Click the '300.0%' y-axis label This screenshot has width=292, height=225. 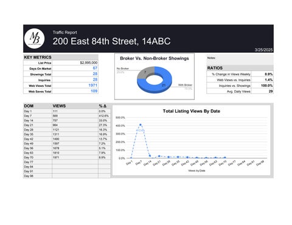120,134
